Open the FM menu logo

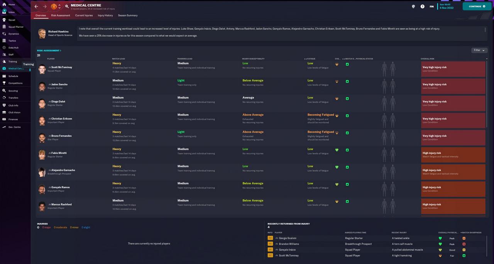click(x=431, y=7)
